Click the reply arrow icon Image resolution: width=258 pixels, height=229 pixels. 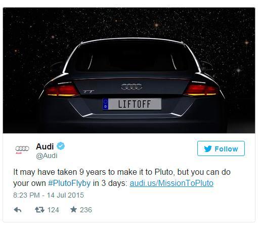click(x=18, y=210)
